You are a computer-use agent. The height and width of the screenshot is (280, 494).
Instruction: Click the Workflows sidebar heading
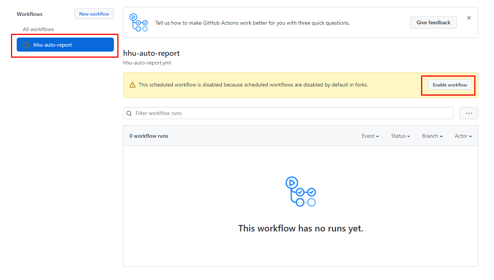(30, 14)
